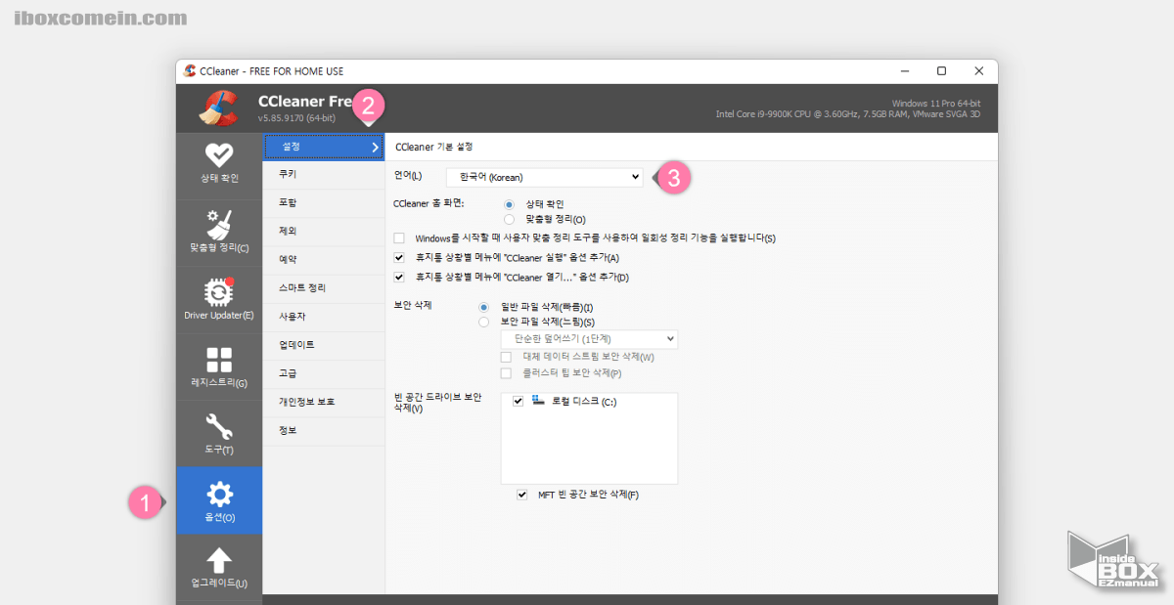This screenshot has height=605, width=1174.
Task: Toggle MFT 빈 공간 보안 삭제 option
Action: click(x=521, y=495)
